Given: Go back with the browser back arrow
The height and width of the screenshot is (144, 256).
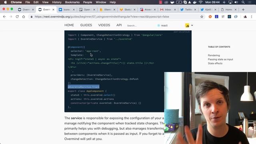Looking at the screenshot, I should click(4, 16).
